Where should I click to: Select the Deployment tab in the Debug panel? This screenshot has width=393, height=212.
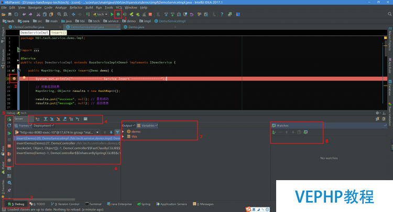(43, 126)
